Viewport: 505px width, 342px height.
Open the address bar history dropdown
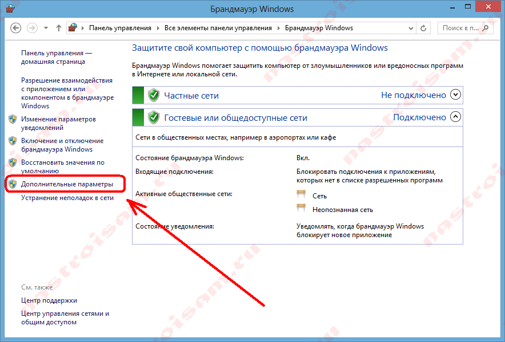411,28
